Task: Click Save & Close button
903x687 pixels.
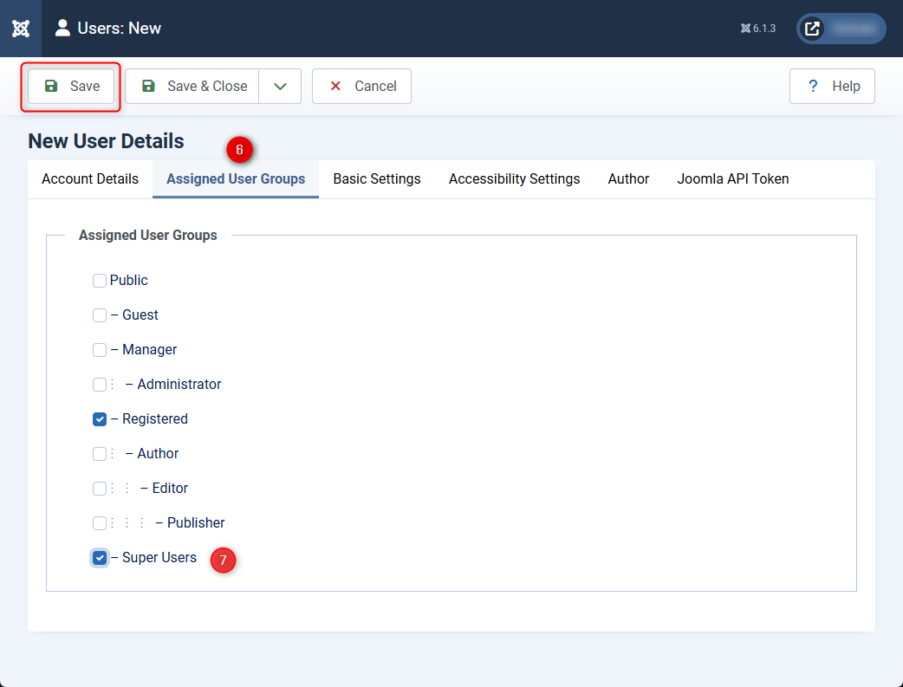Action: (x=192, y=86)
